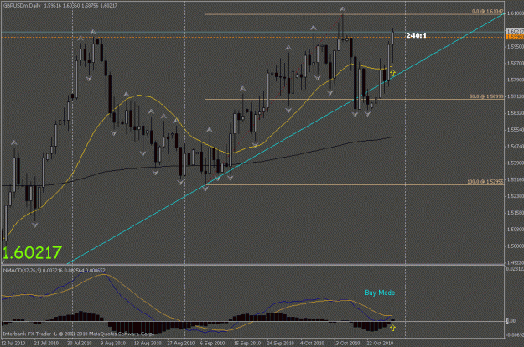Click the 27 Aug 2010 date label
Screen dimensions: 524x347
(181, 343)
